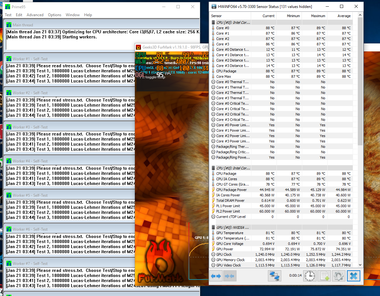Click the Minimum column header in HWiNFO
The image size is (380, 296).
point(289,16)
